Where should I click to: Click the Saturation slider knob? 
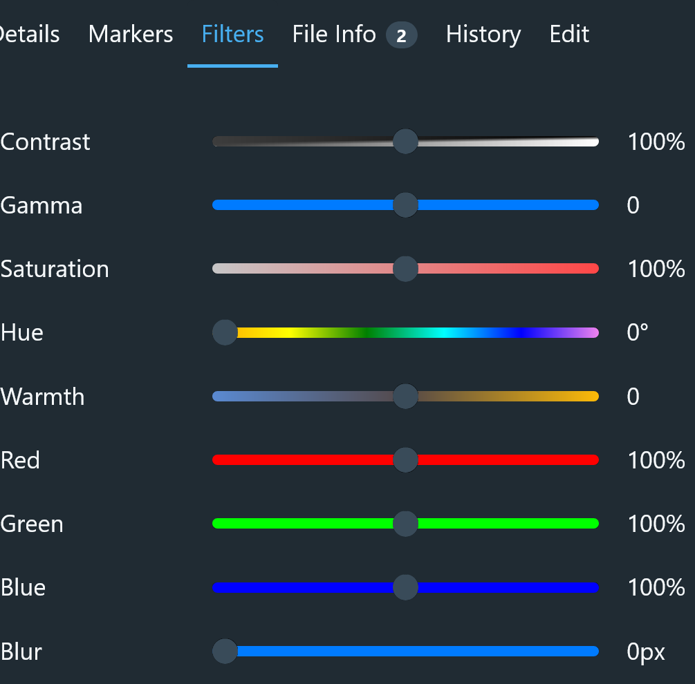(x=405, y=269)
